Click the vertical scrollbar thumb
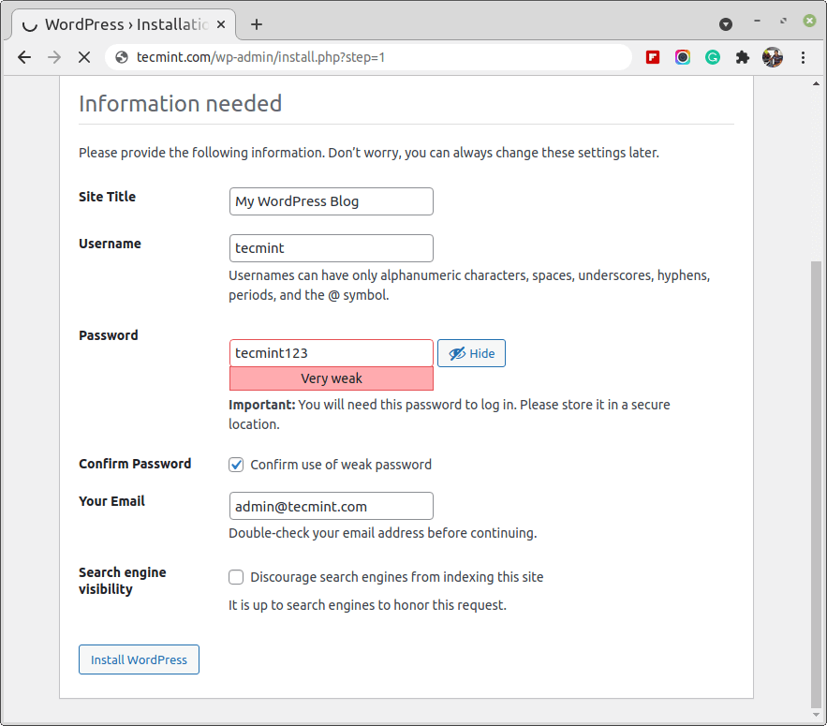Image resolution: width=827 pixels, height=726 pixels. 816,483
